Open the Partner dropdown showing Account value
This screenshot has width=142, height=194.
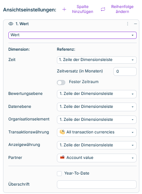[97, 158]
